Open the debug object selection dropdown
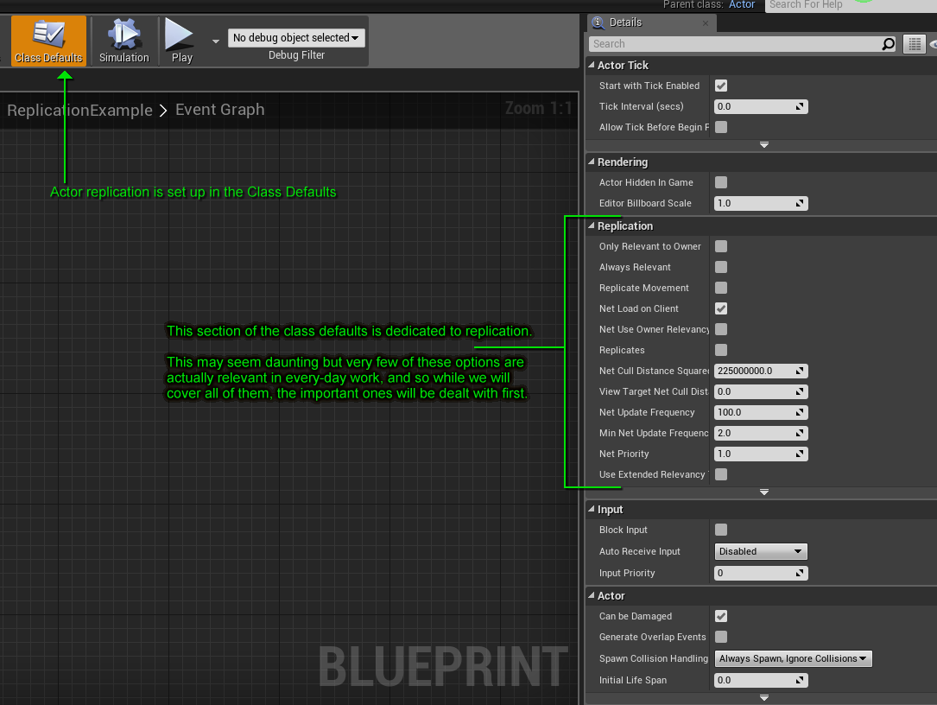Viewport: 937px width, 705px height. (x=296, y=38)
